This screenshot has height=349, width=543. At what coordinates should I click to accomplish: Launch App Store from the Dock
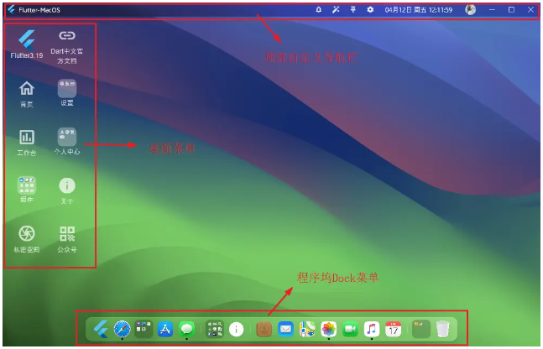point(165,329)
